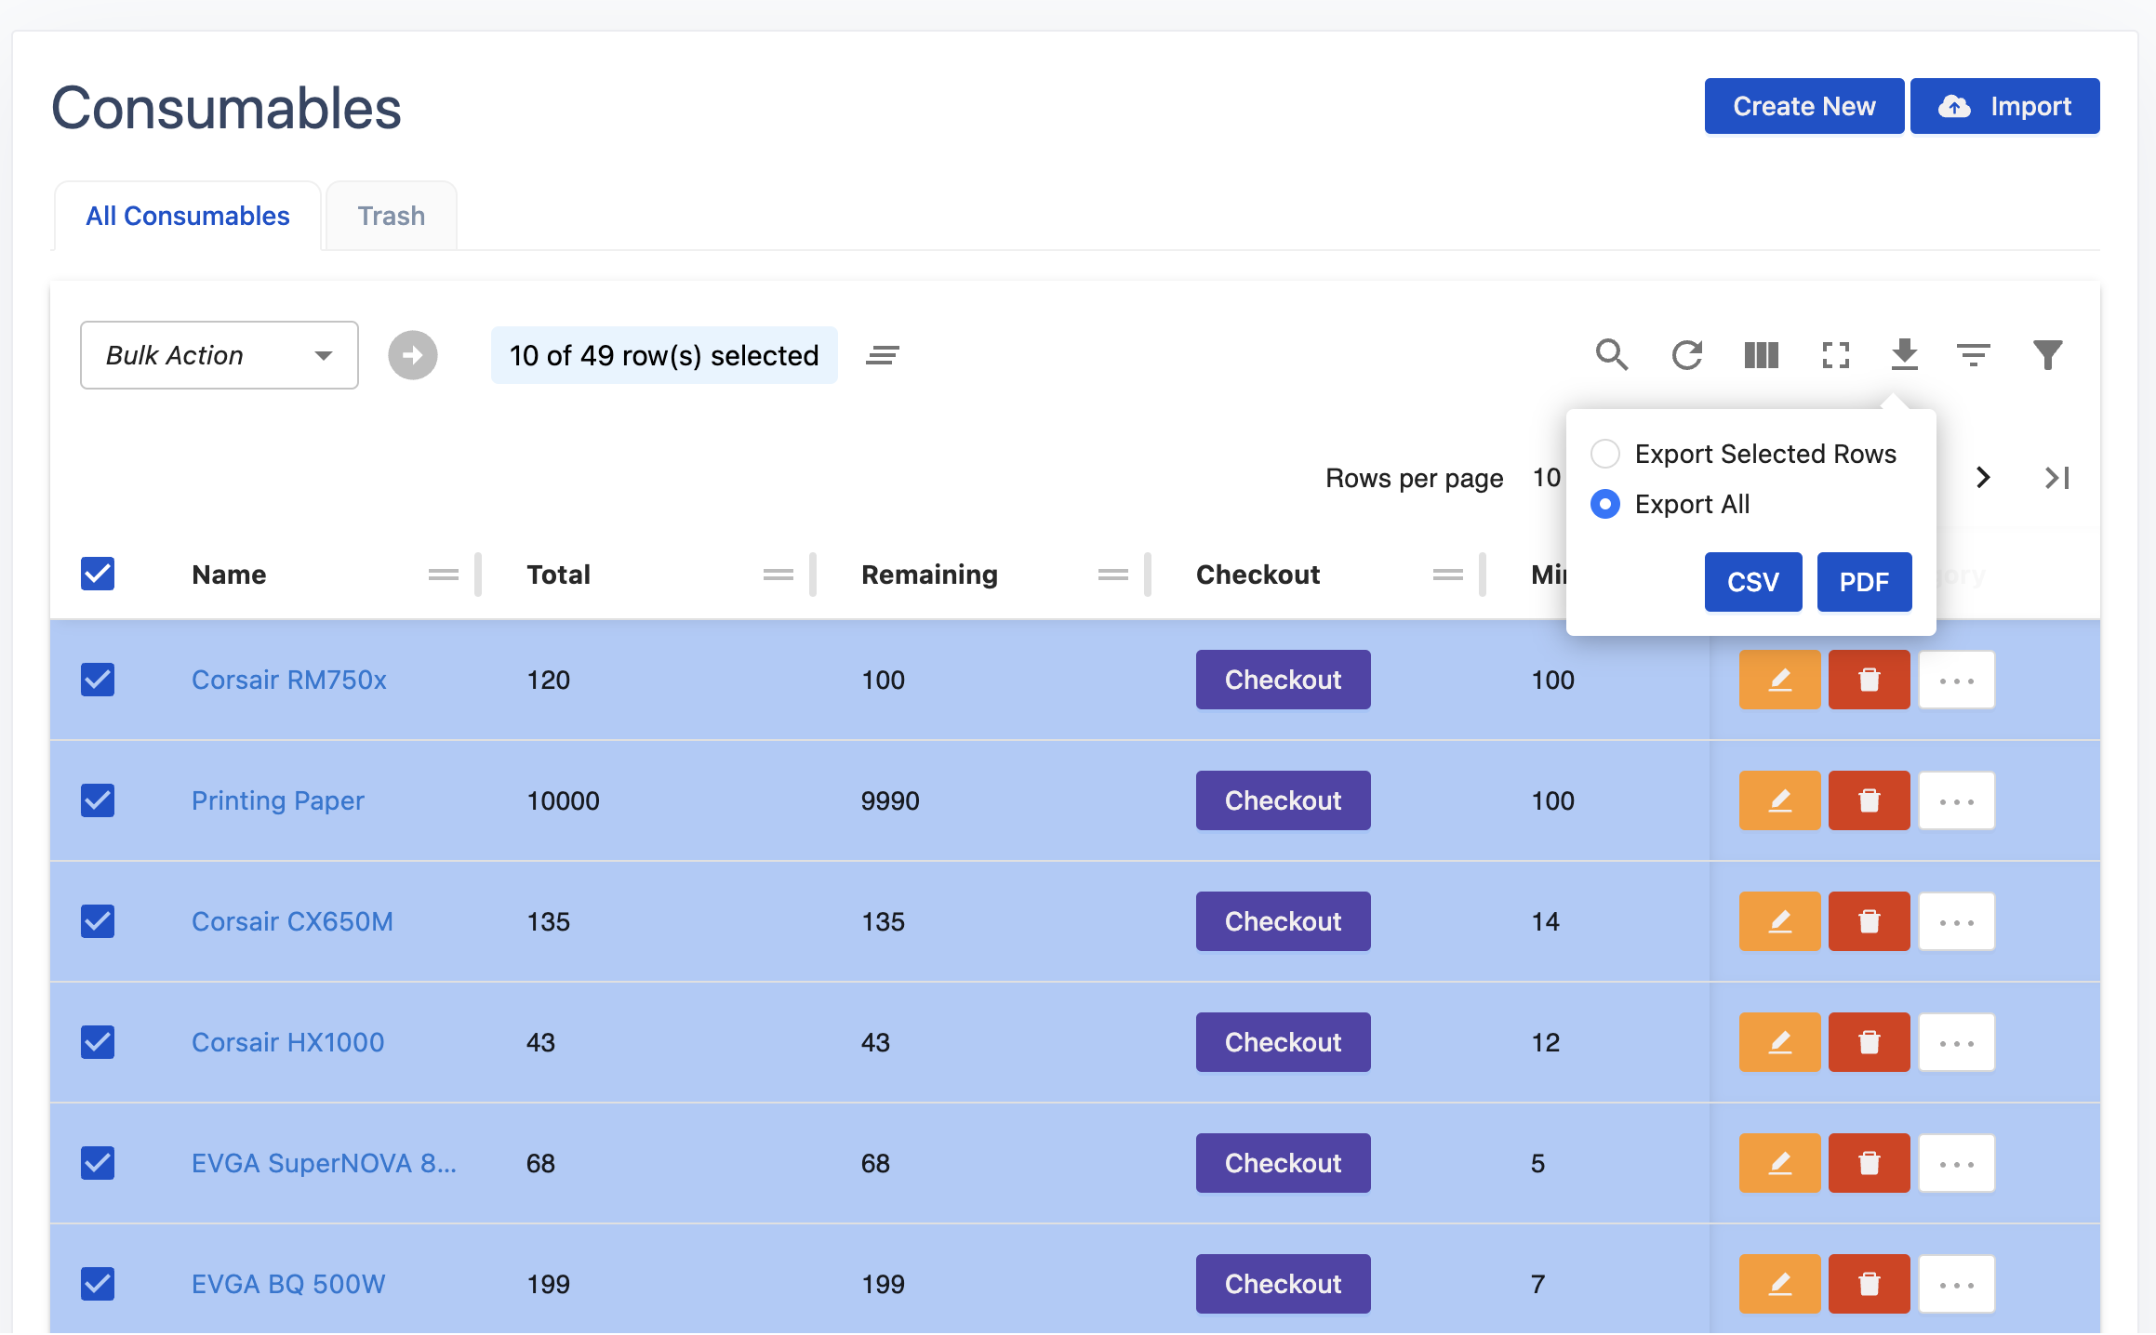2156x1335 pixels.
Task: Edit the EVGA SuperNOVA row
Action: pyautogui.click(x=1779, y=1163)
